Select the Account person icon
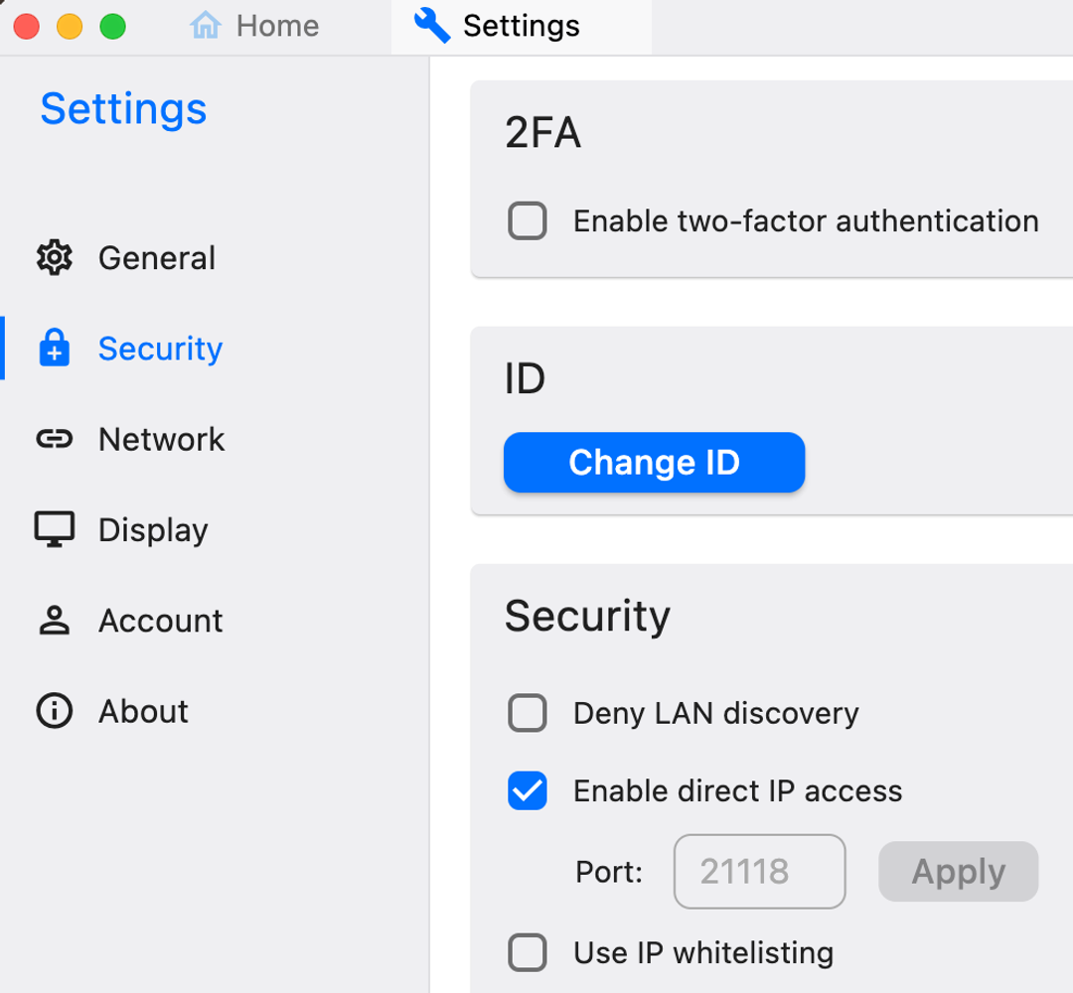The image size is (1073, 993). click(55, 620)
